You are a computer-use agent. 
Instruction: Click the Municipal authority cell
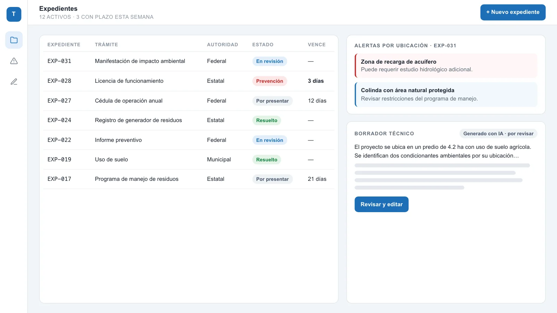click(219, 160)
